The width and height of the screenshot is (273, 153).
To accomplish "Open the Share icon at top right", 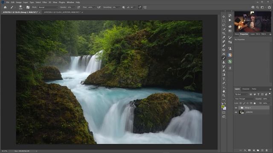I will pos(269,7).
